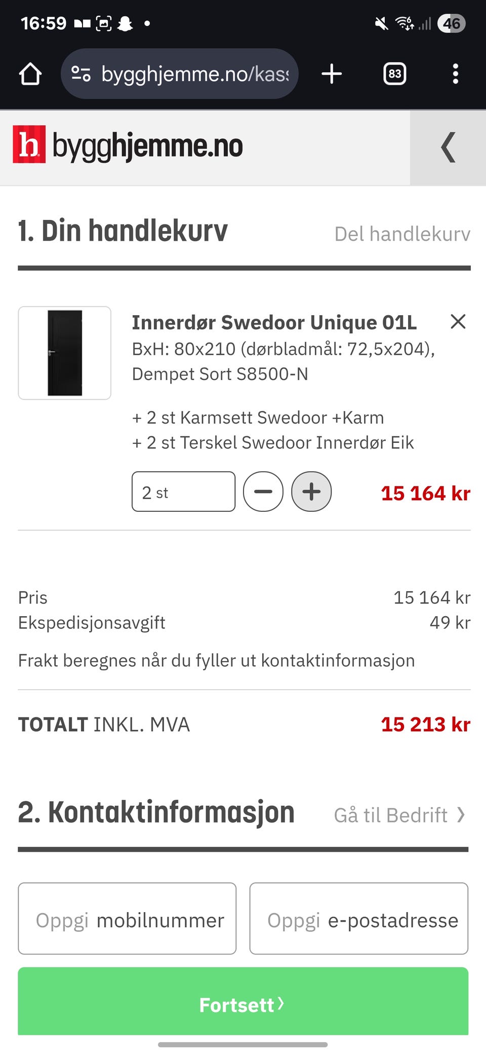Open site settings icon in address bar
The width and height of the screenshot is (486, 1054).
pos(81,74)
